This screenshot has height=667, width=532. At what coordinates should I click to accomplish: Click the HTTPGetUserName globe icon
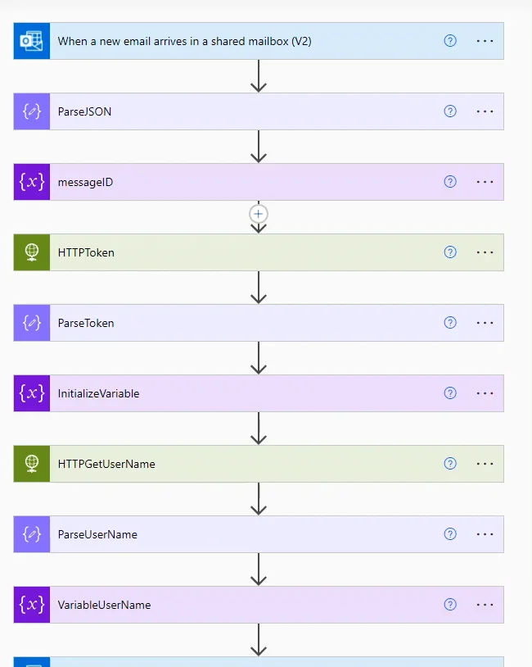[32, 464]
